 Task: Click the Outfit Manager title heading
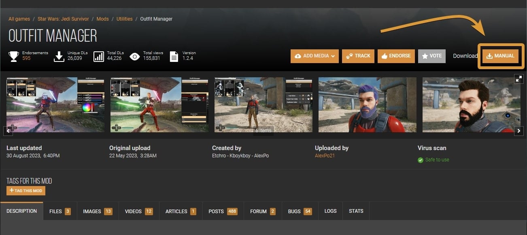pyautogui.click(x=53, y=36)
